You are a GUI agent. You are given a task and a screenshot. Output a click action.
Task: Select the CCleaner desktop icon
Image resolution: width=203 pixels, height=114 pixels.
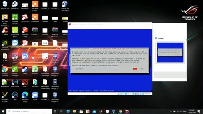pos(5,31)
